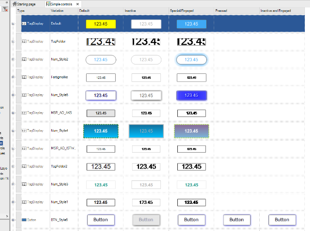Click the Pressed column header
Viewport: 310px width, 231px height.
coord(237,11)
